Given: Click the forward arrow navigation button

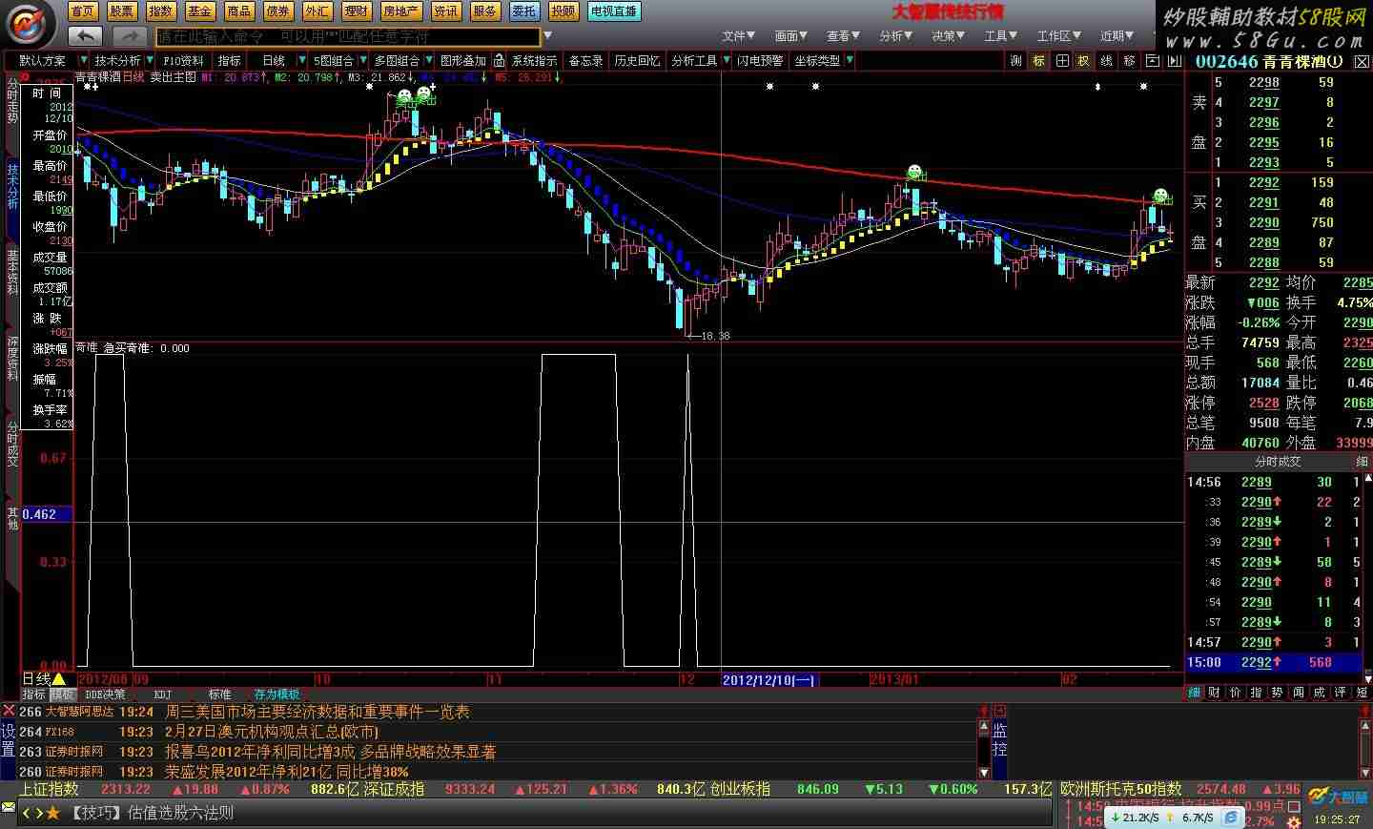Looking at the screenshot, I should coord(129,36).
